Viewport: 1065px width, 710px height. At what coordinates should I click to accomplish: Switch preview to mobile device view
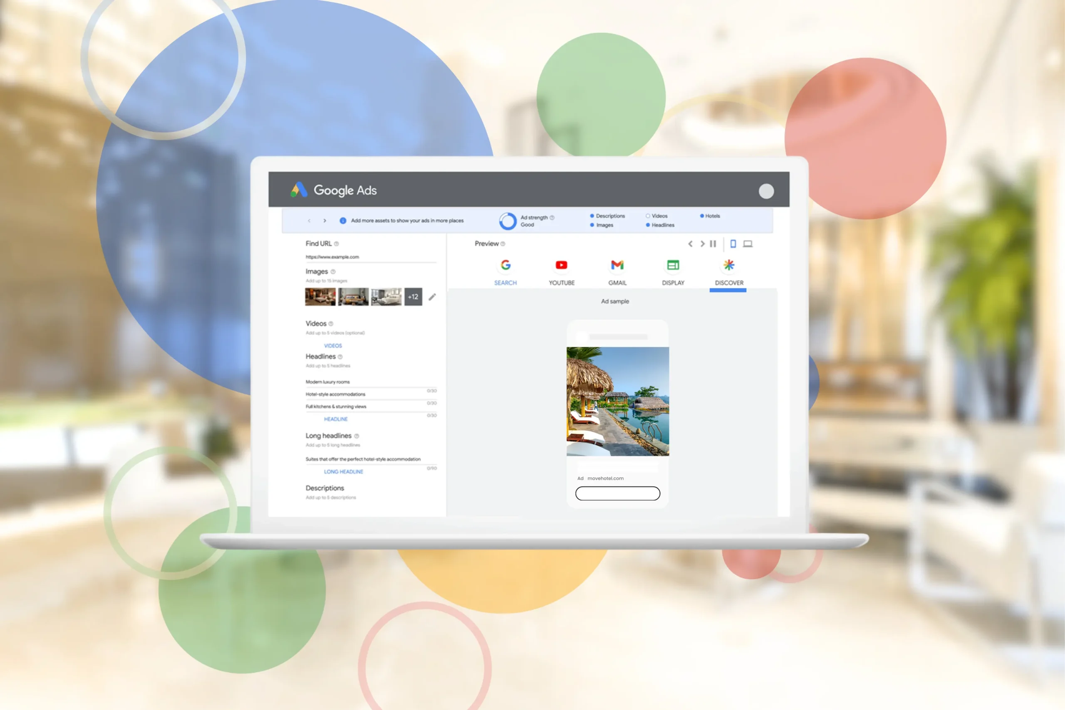pyautogui.click(x=733, y=244)
